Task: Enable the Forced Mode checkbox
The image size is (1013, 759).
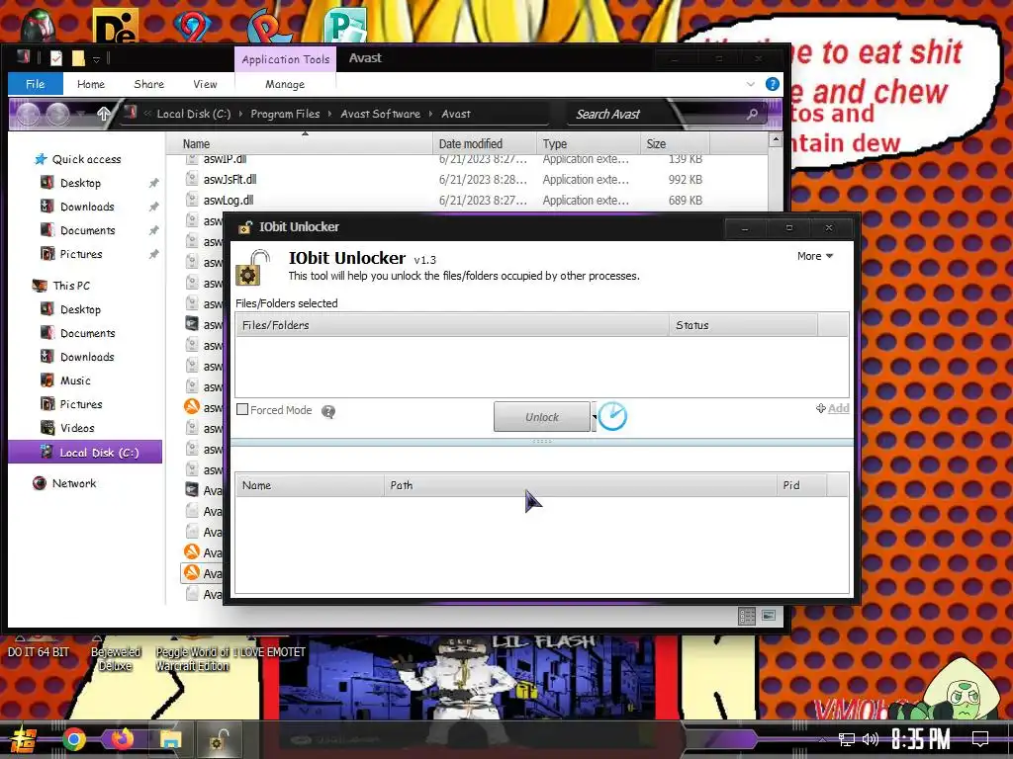Action: click(x=242, y=409)
